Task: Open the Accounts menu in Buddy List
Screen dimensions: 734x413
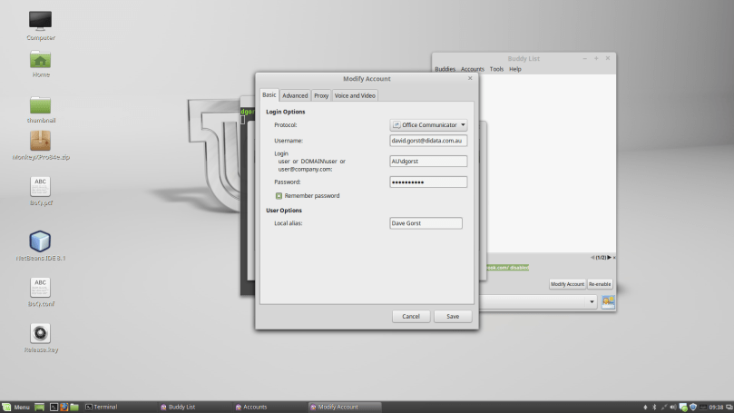Action: tap(473, 69)
